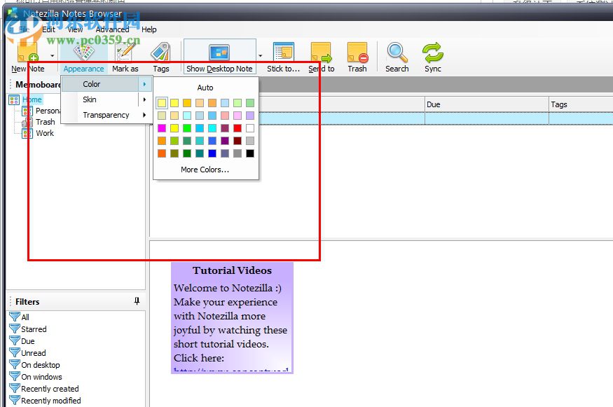613x407 pixels.
Task: Click the Show Desktop Note icon
Action: (x=219, y=53)
